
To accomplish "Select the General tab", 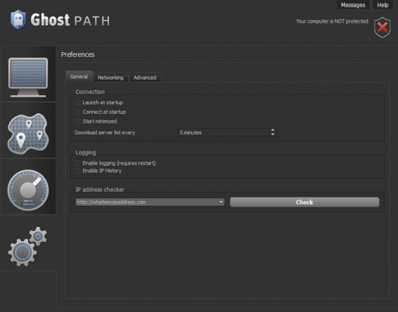I will click(x=79, y=77).
